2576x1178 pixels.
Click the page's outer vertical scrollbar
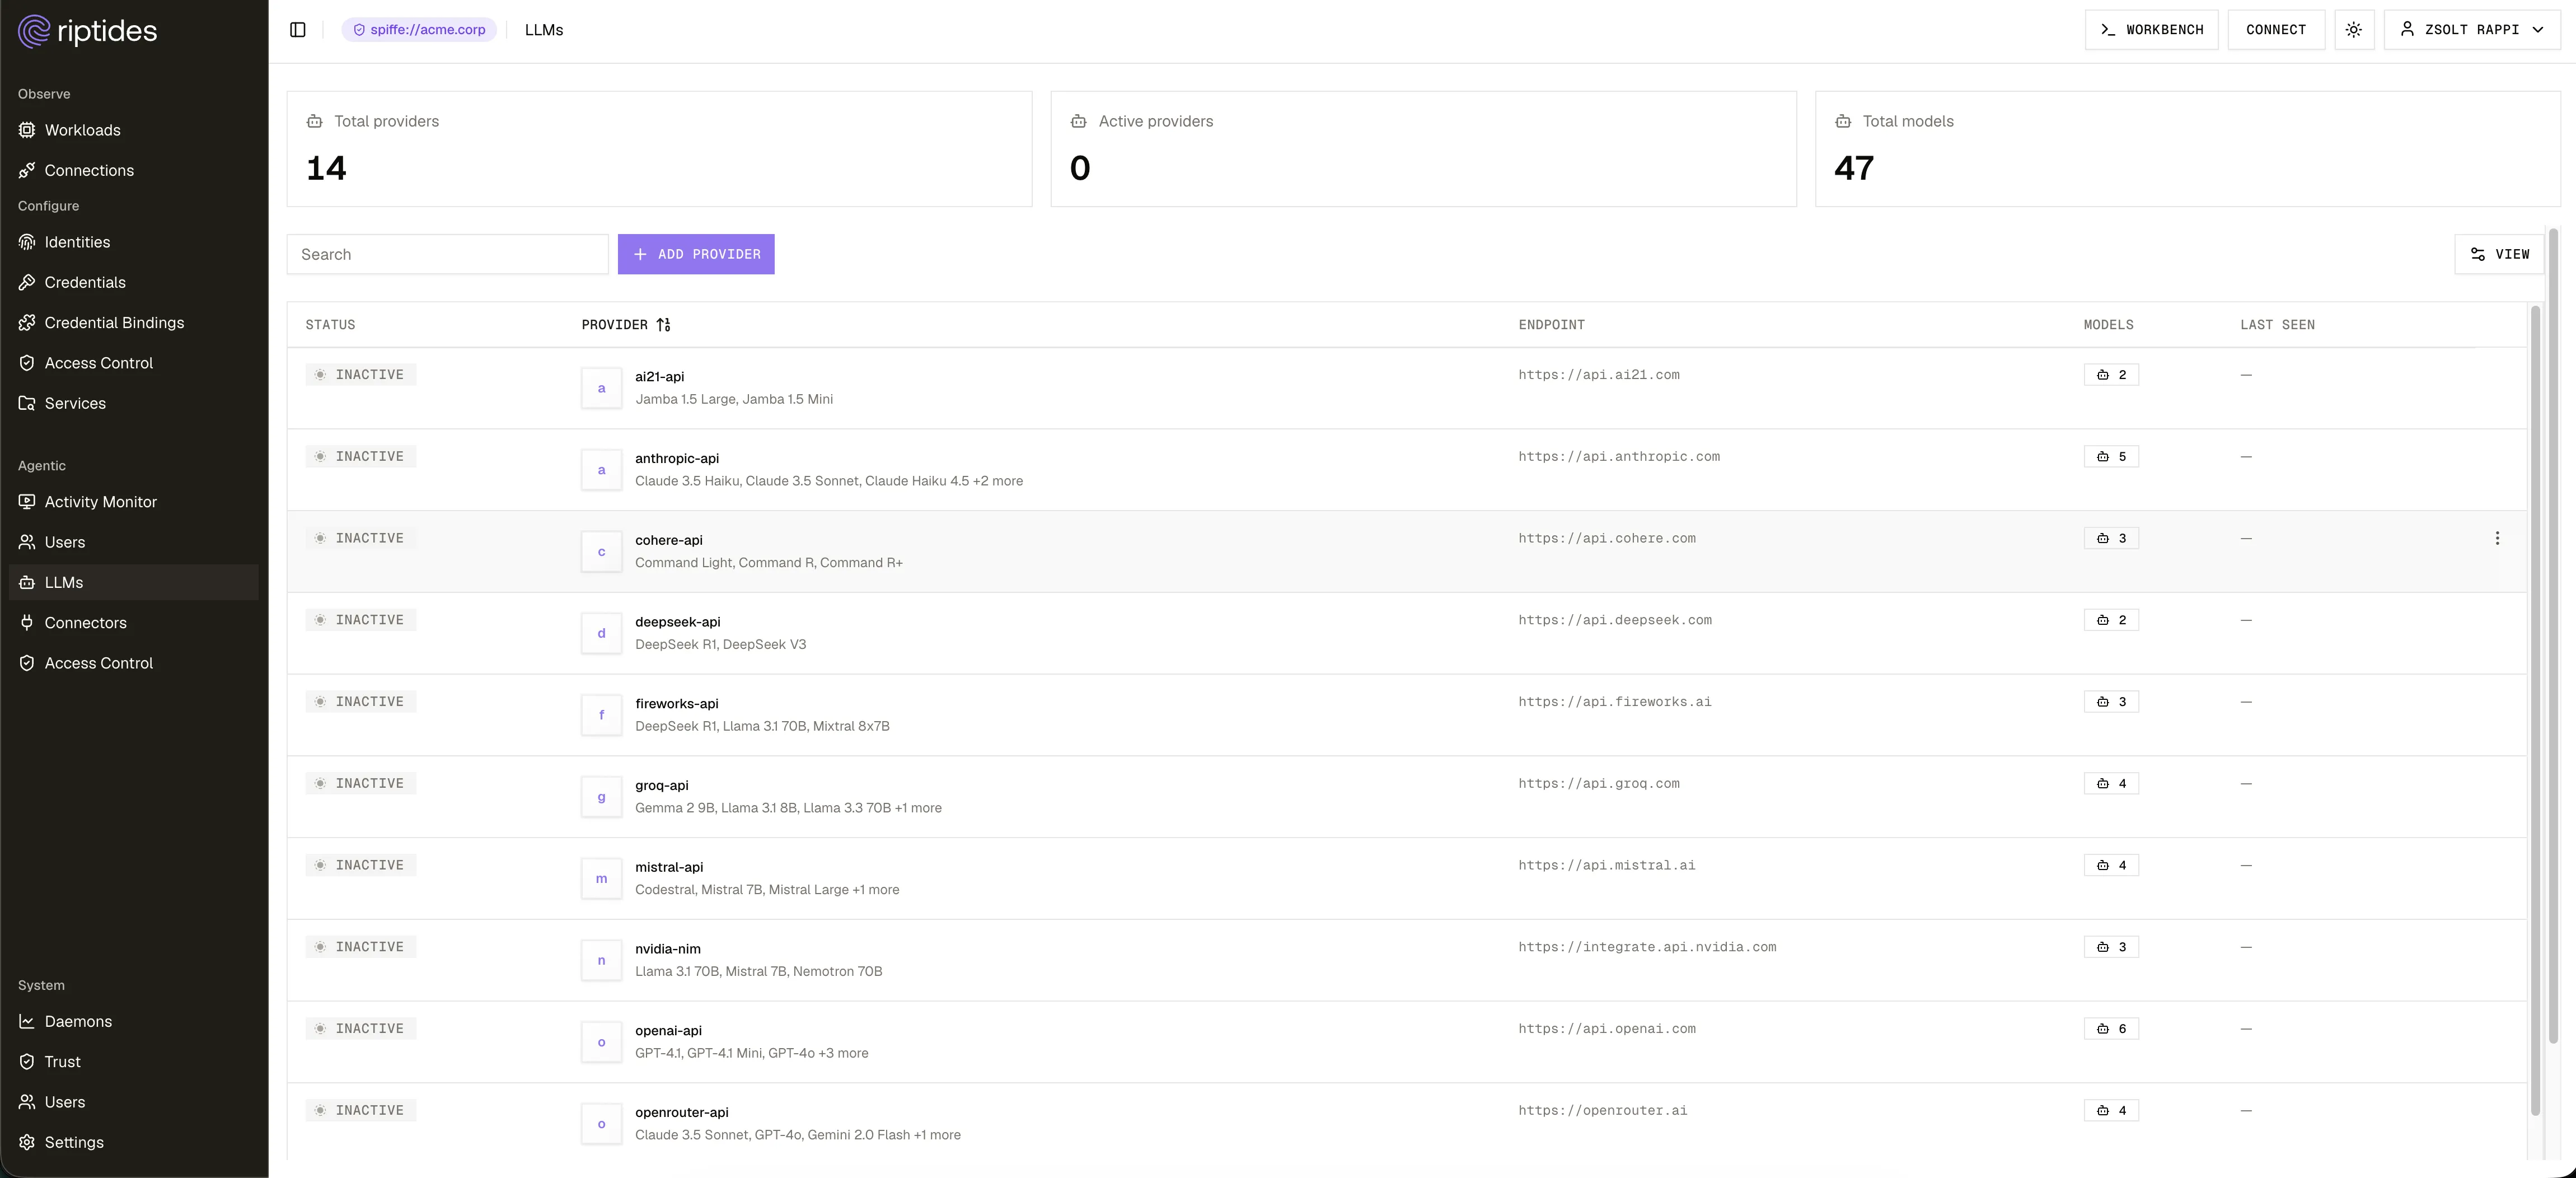(2553, 636)
